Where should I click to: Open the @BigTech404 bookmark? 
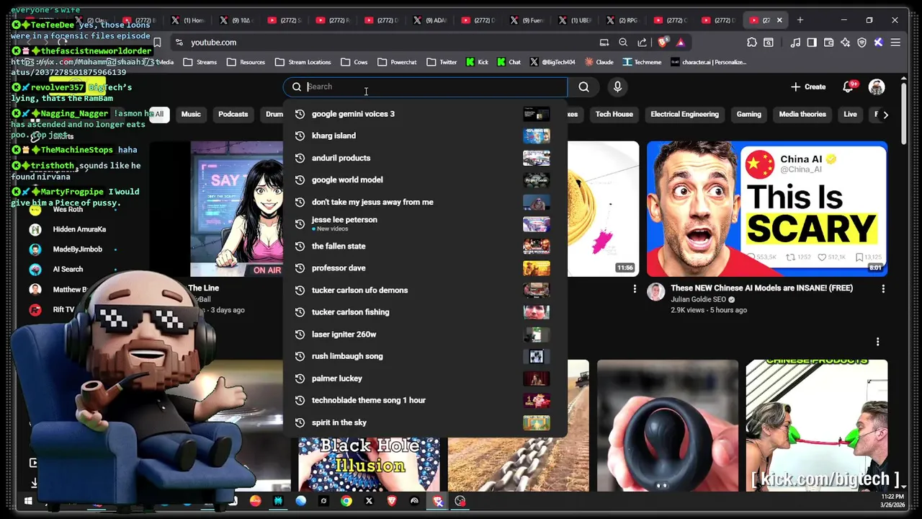(552, 62)
